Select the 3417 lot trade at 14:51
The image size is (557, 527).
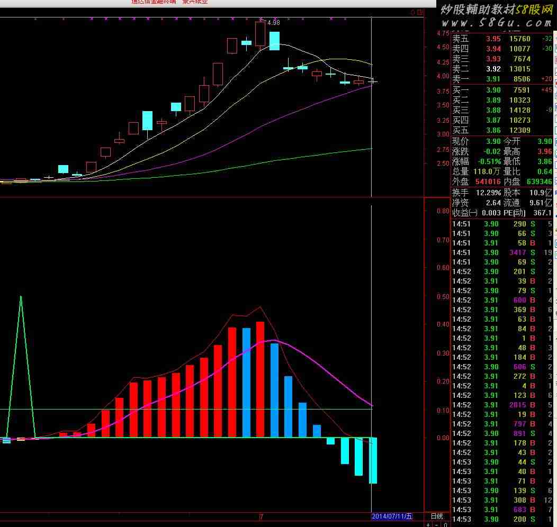(x=517, y=252)
